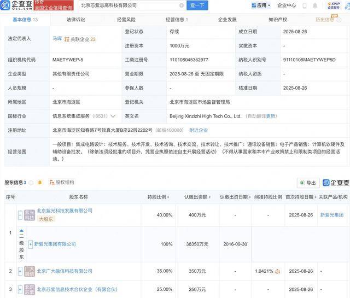Switch to the 基本信息 tab

click(25, 20)
